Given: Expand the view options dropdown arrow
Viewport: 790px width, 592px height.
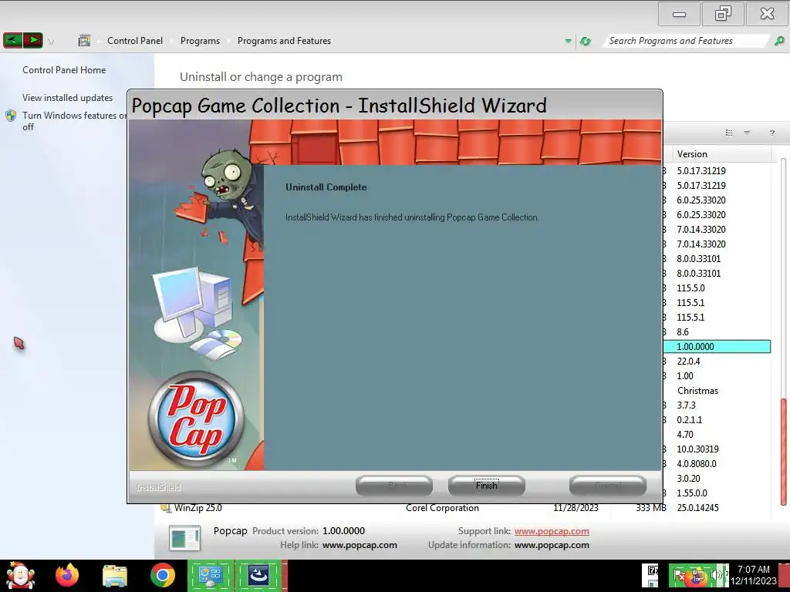Looking at the screenshot, I should [747, 133].
